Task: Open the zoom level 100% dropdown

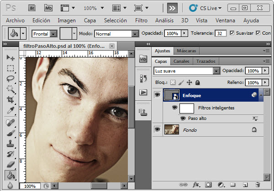Action: coord(102,8)
